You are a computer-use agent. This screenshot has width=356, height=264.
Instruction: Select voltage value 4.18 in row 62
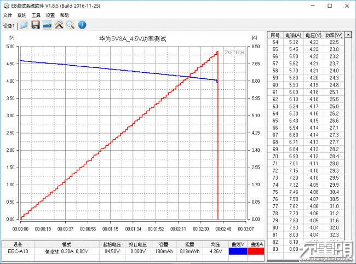pos(313,99)
